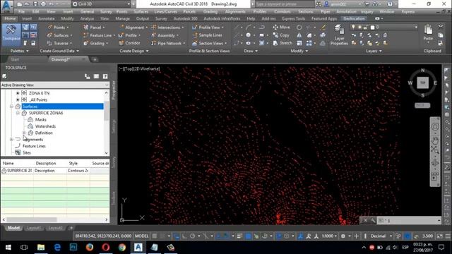
Task: Expand the Modify panel title
Action: tap(299, 51)
